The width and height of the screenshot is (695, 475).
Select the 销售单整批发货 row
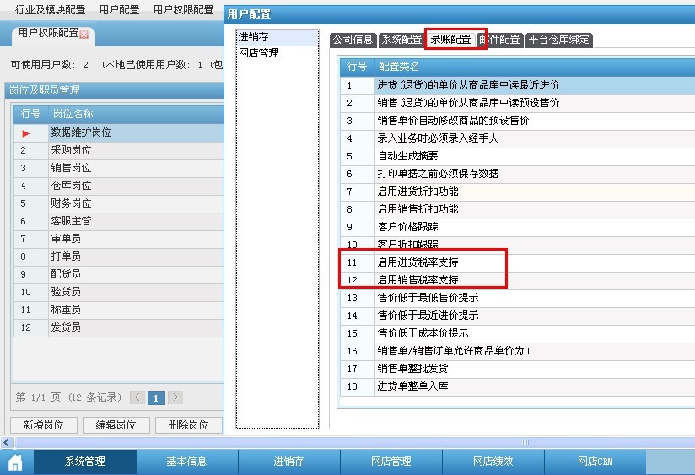518,370
